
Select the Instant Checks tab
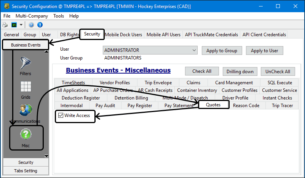point(277,98)
